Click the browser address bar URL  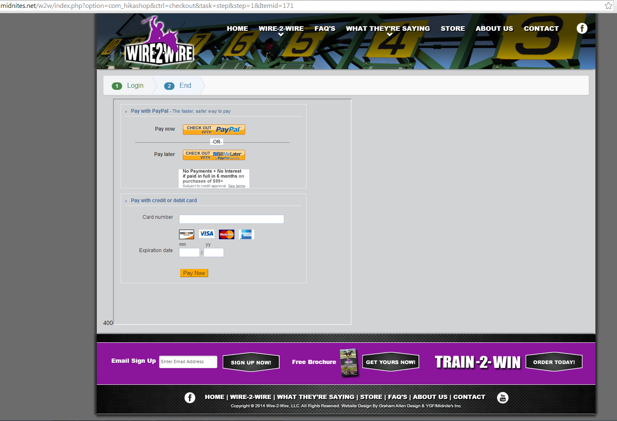tap(147, 6)
